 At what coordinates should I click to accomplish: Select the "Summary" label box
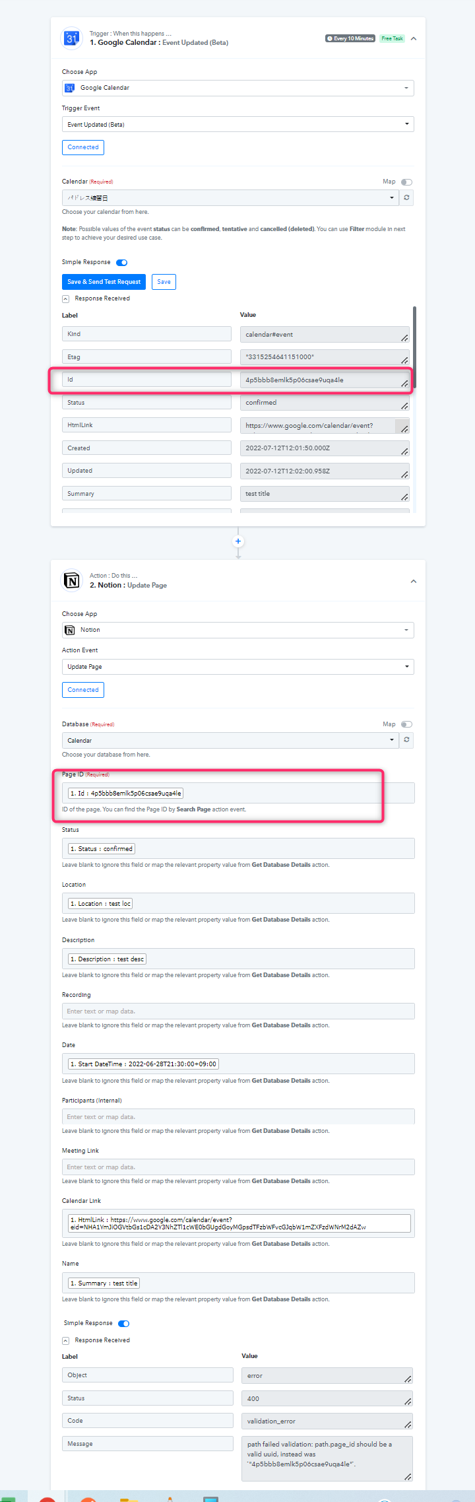click(x=146, y=493)
